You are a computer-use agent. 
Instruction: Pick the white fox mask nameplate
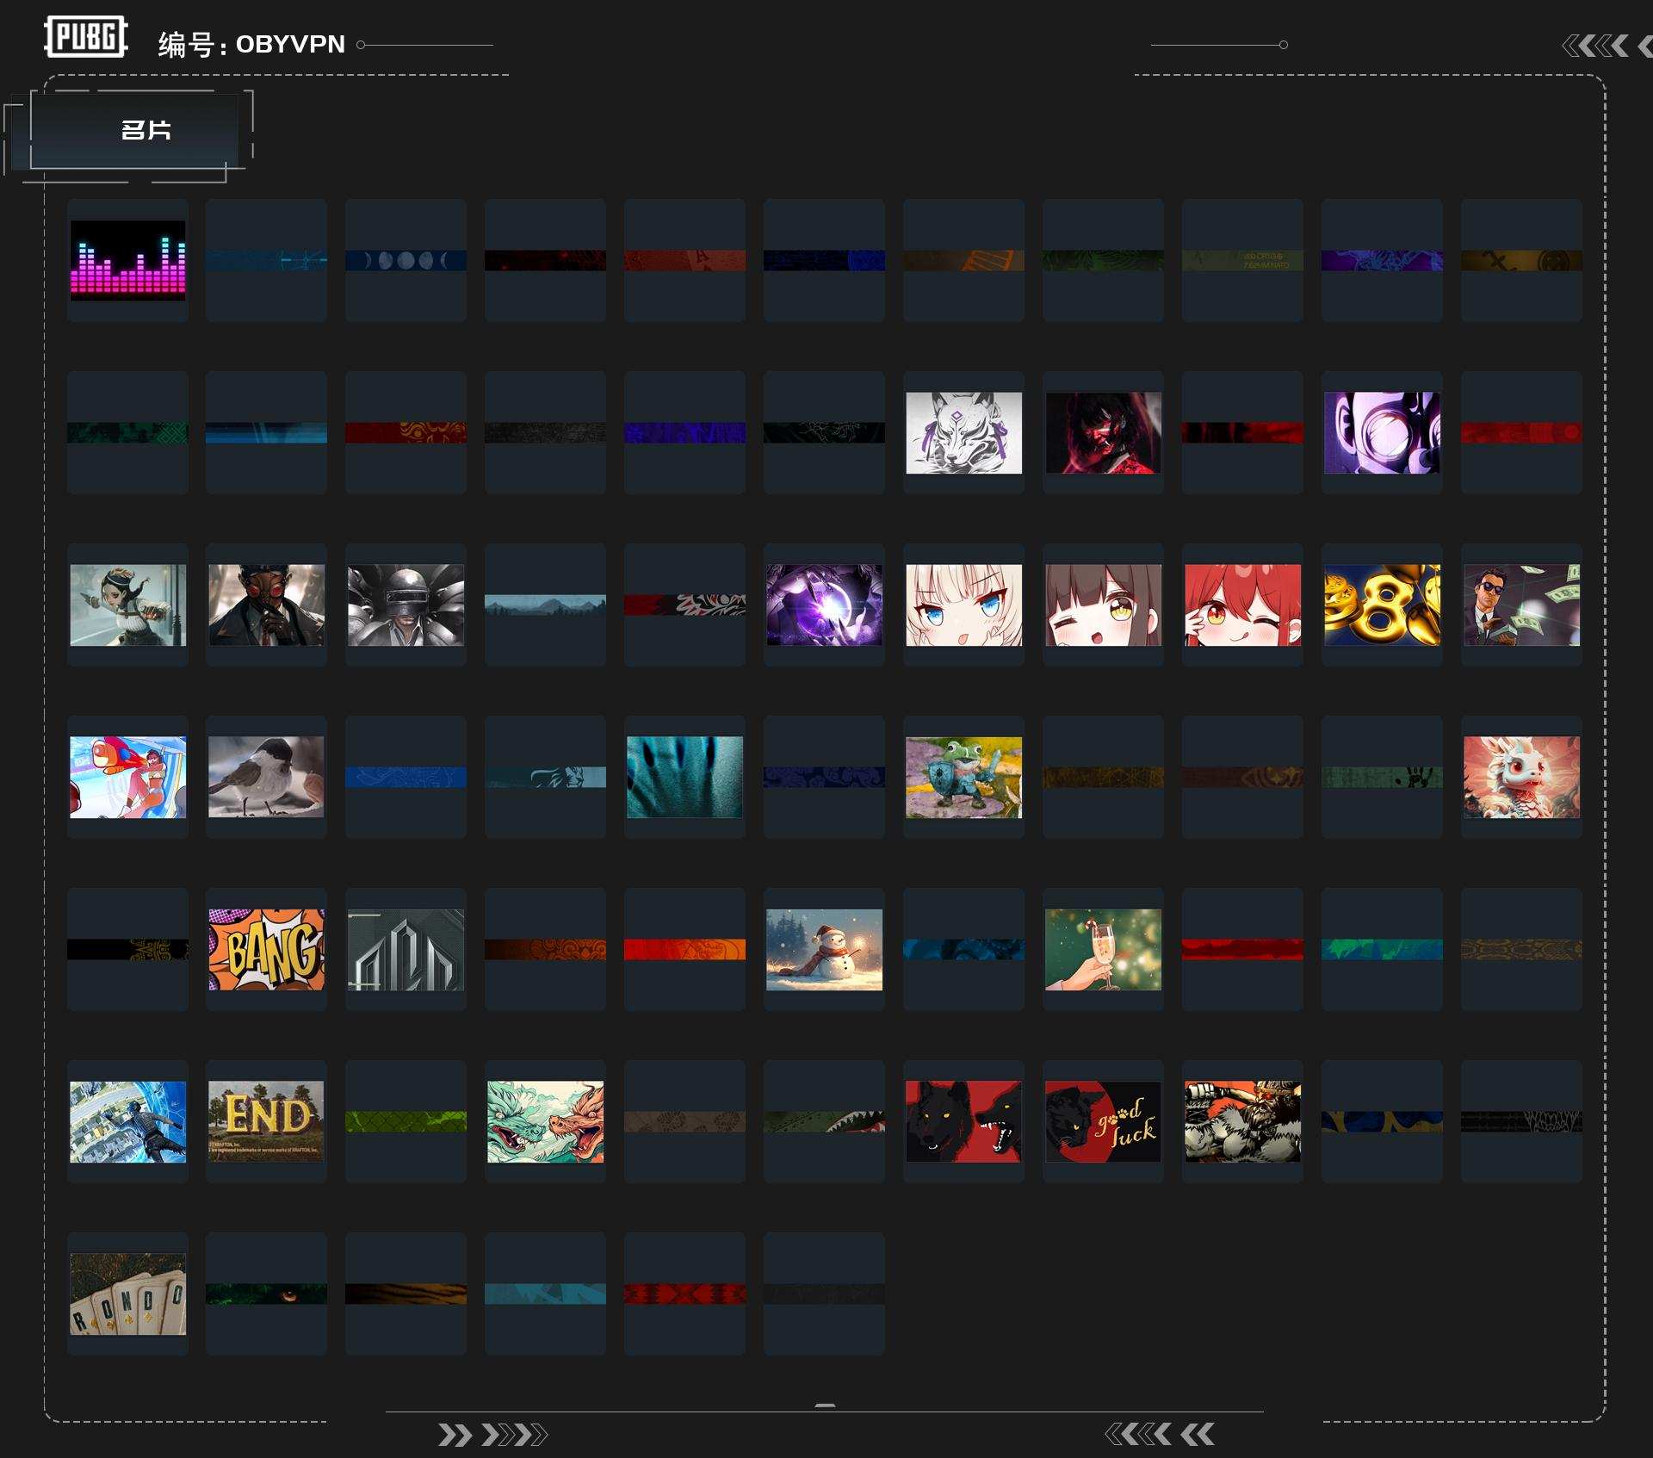[963, 432]
